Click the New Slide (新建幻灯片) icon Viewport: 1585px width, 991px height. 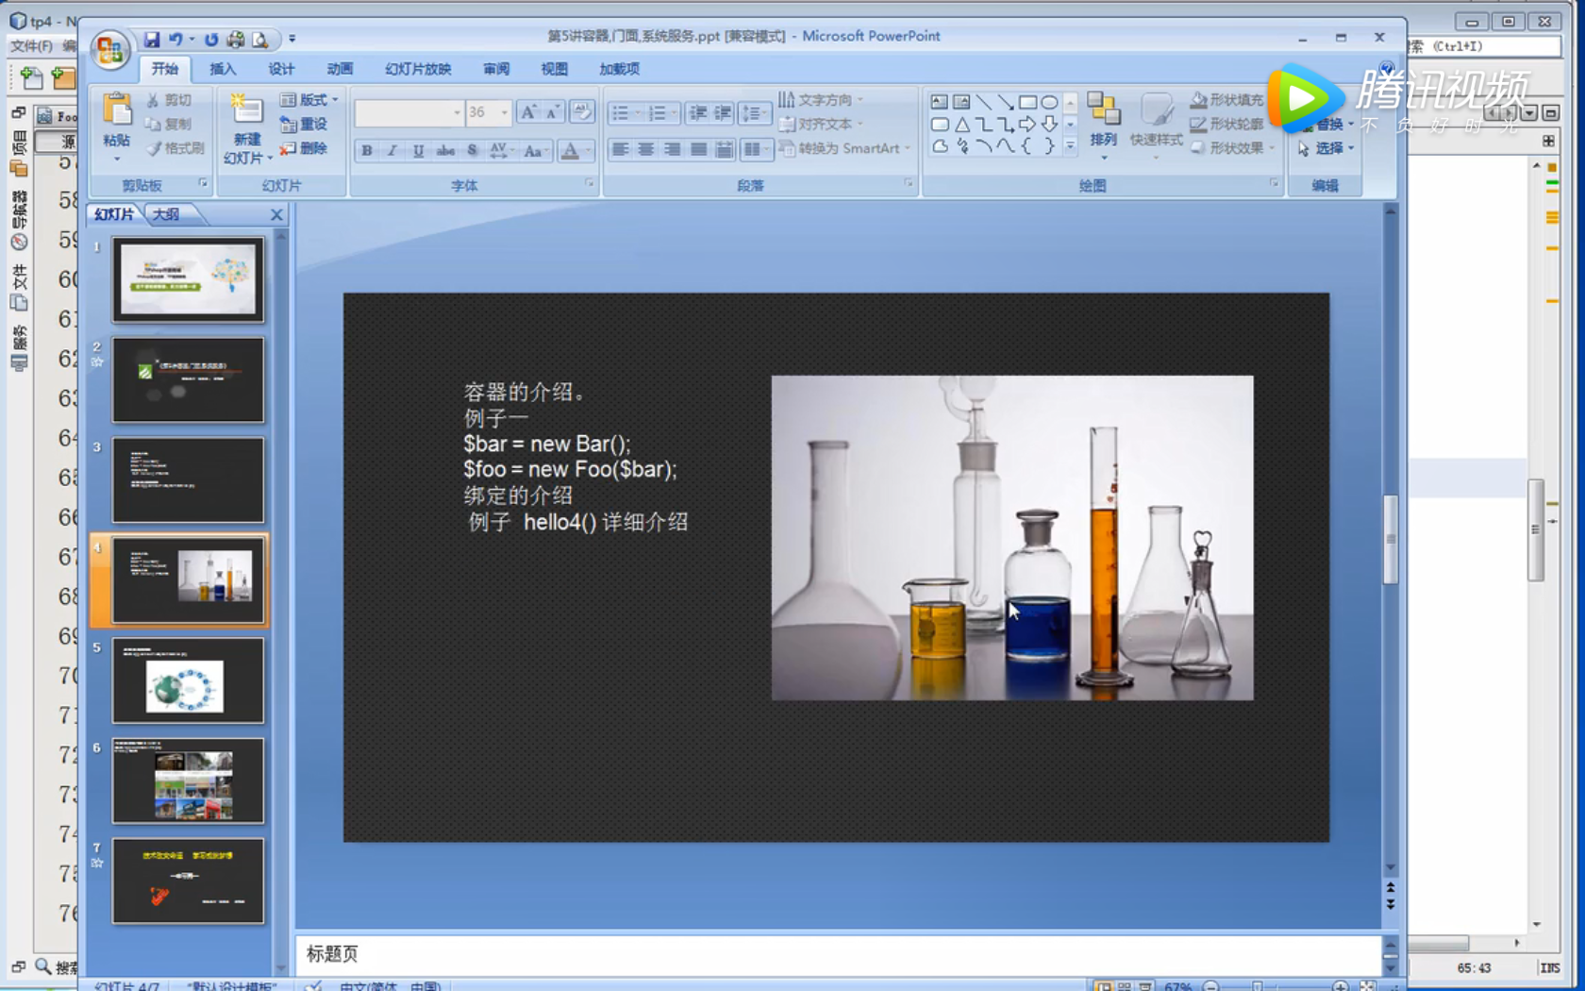[x=246, y=110]
